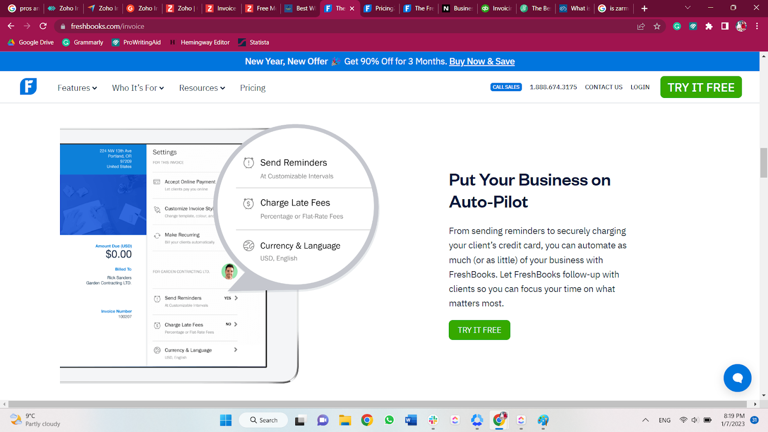
Task: Reload the page with the browser refresh icon
Action: pos(43,26)
